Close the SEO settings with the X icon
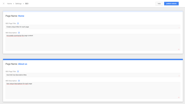The image size is (185, 104). click(x=4, y=3)
